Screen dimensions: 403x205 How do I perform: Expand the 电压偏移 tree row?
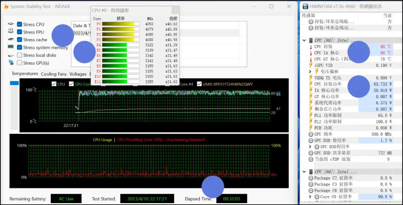310,71
